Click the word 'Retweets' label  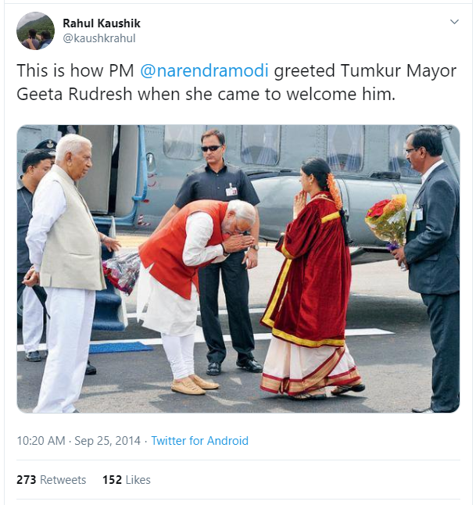pyautogui.click(x=63, y=480)
